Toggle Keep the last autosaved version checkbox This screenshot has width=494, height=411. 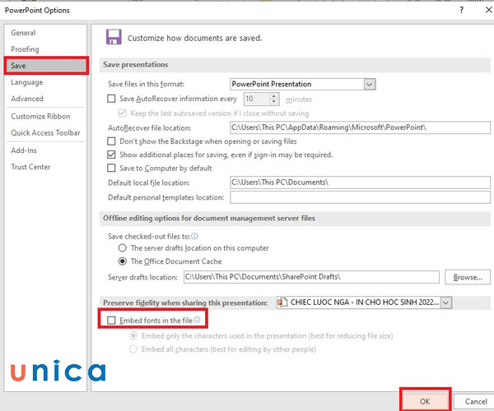pyautogui.click(x=122, y=113)
